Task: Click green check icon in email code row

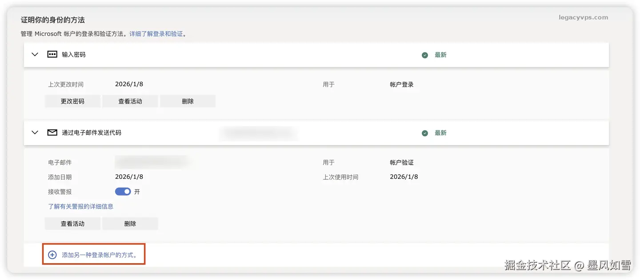Action: [425, 133]
